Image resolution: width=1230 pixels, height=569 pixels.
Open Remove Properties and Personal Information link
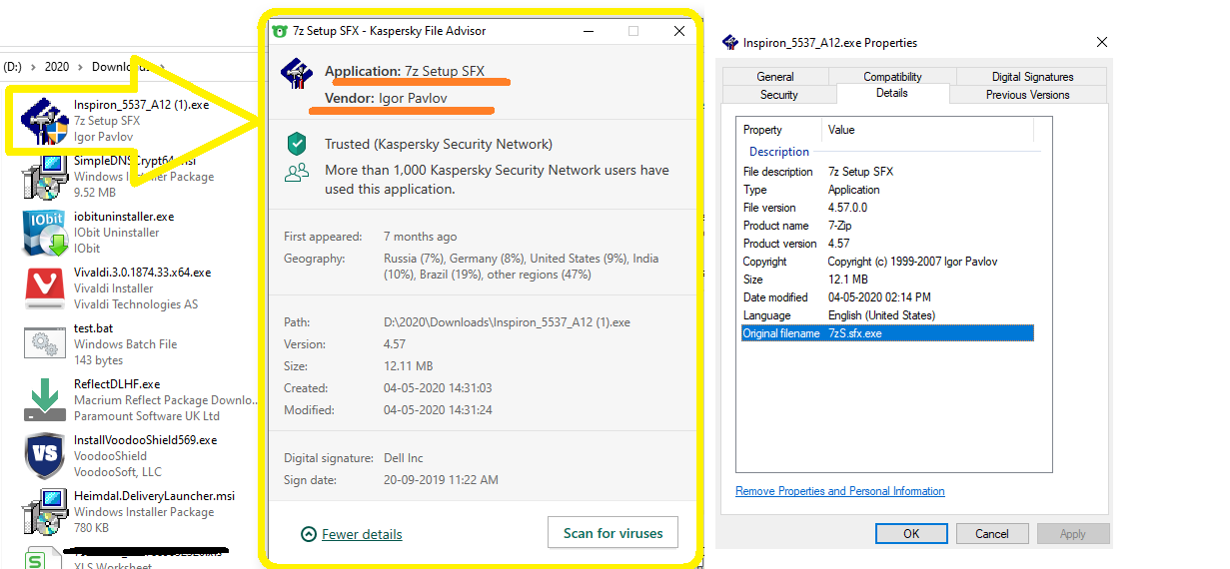click(839, 491)
